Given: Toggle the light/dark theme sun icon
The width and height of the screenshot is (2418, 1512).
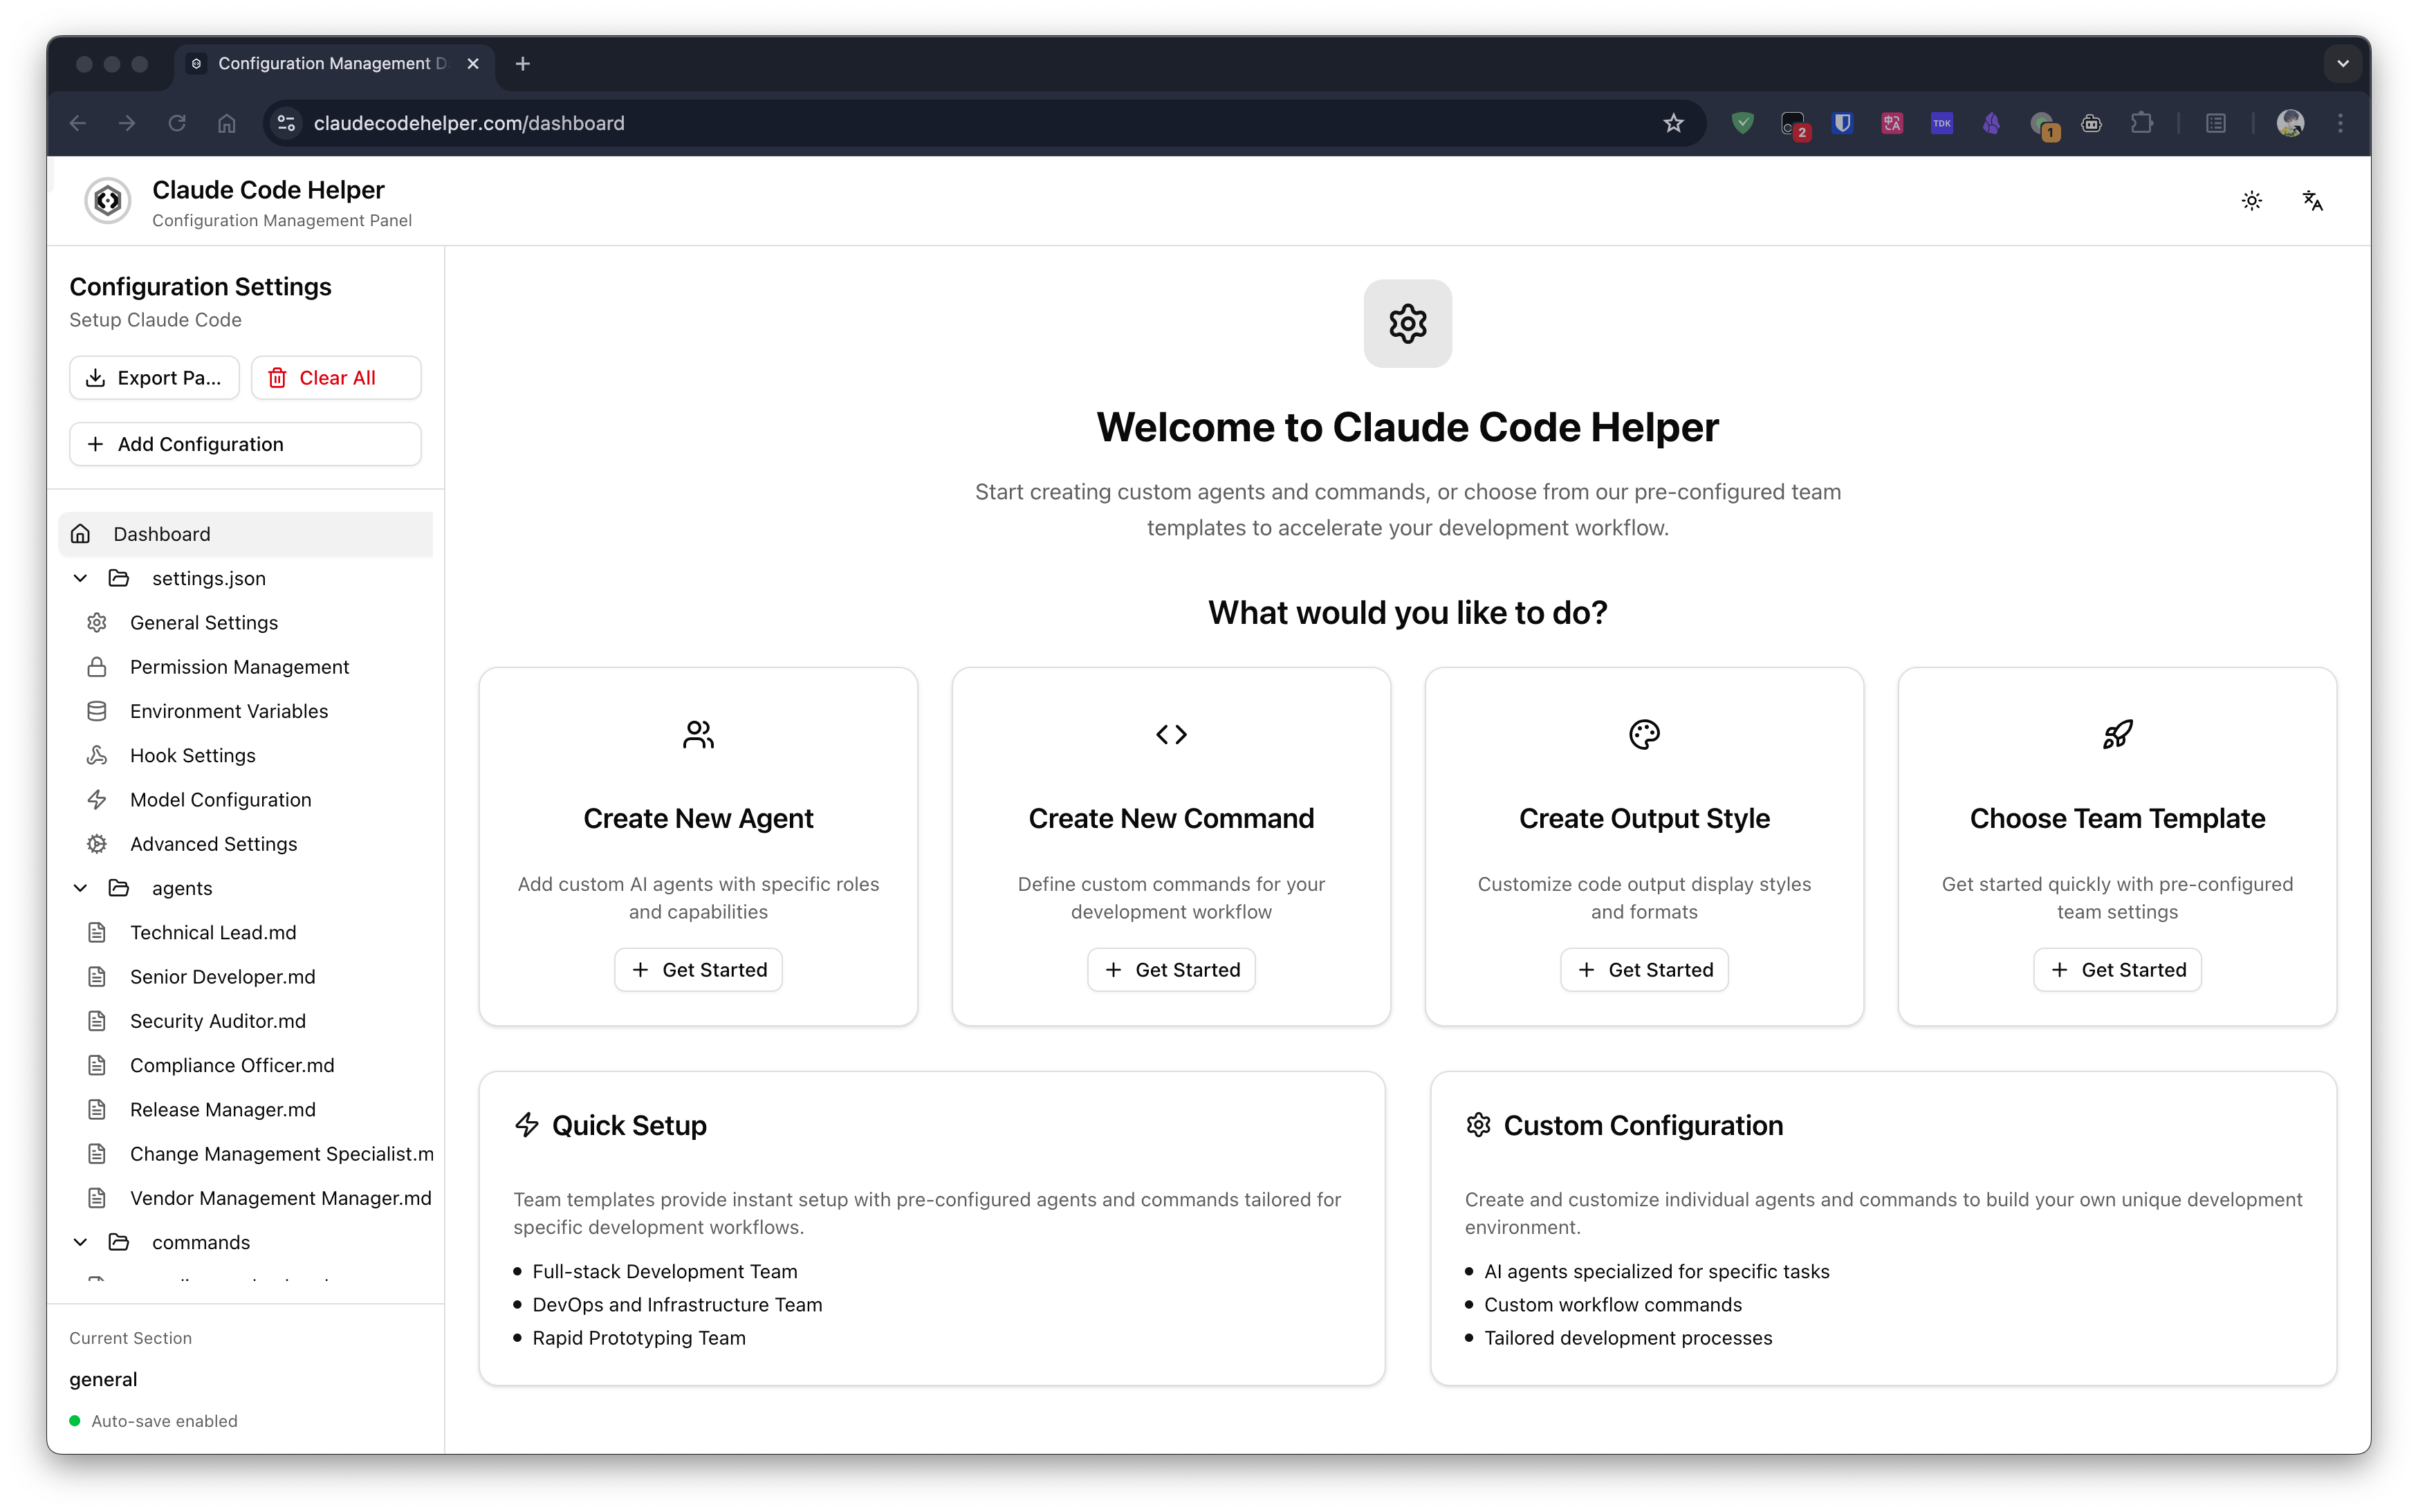Looking at the screenshot, I should (2251, 201).
